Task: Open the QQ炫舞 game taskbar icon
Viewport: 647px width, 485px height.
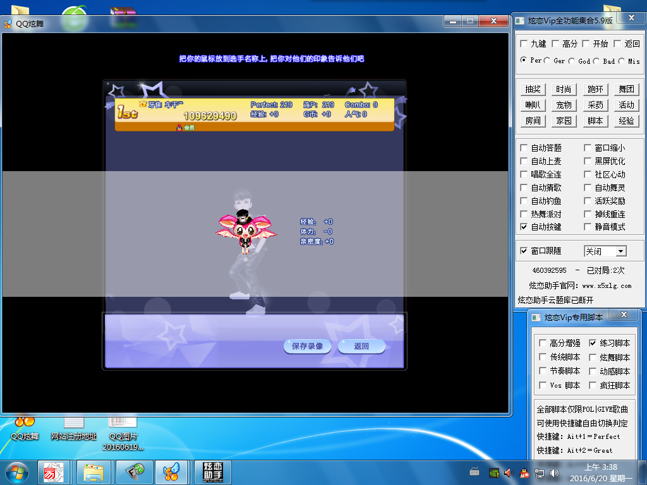Action: coord(171,472)
